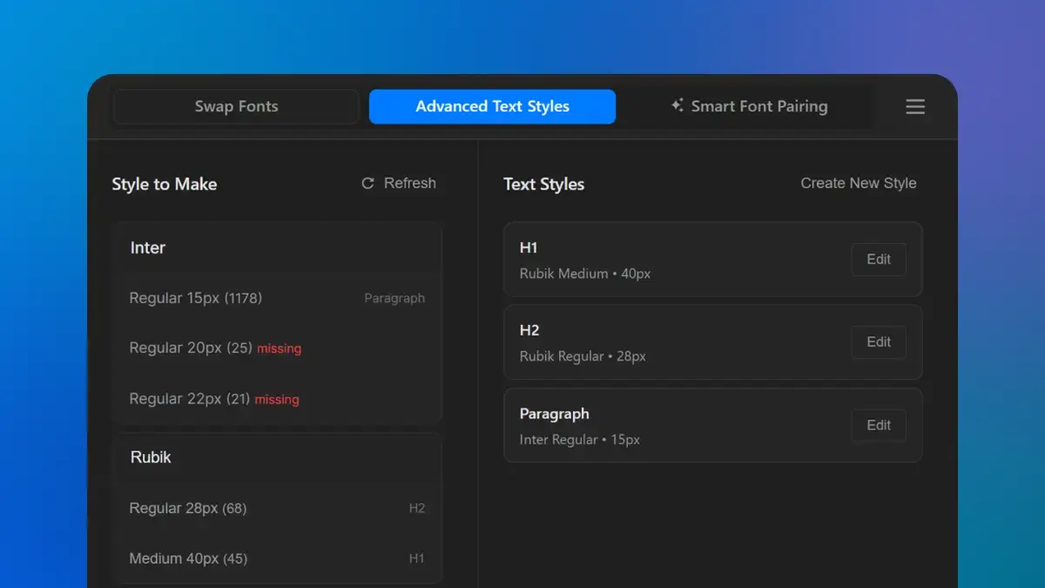Image resolution: width=1045 pixels, height=588 pixels.
Task: Click the Text Styles heading
Action: [x=544, y=184]
